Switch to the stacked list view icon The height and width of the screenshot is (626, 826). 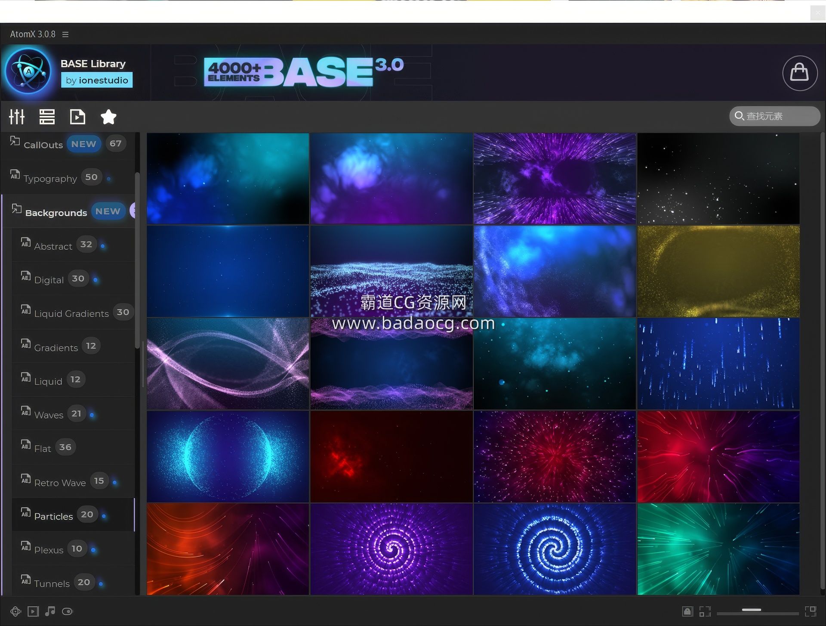pos(47,117)
